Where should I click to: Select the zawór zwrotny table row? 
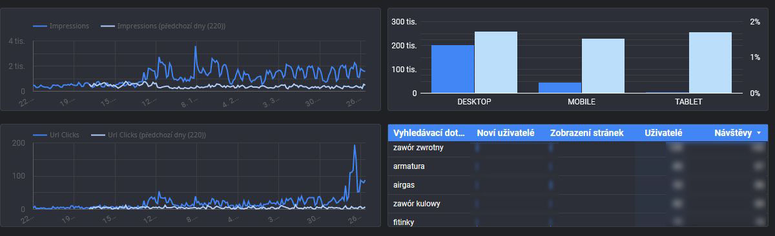tap(578, 148)
